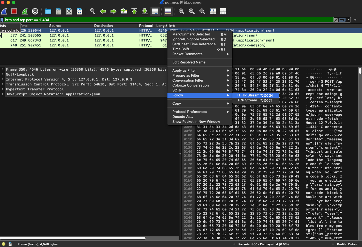The image size is (362, 247).
Task: Select Edit Resolved Name
Action: 200,62
